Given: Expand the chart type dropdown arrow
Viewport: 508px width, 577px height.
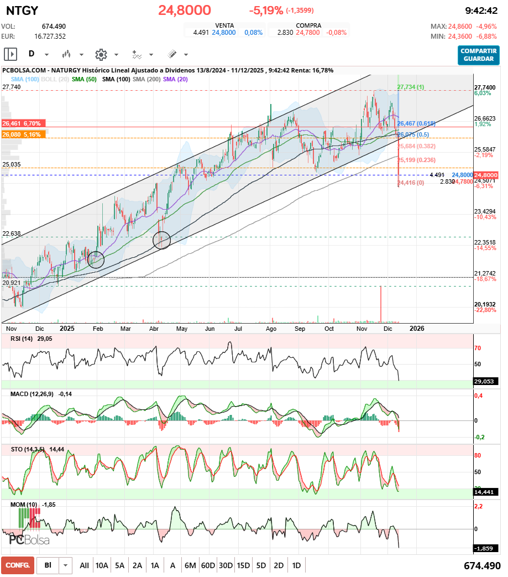Looking at the screenshot, I should (82, 55).
